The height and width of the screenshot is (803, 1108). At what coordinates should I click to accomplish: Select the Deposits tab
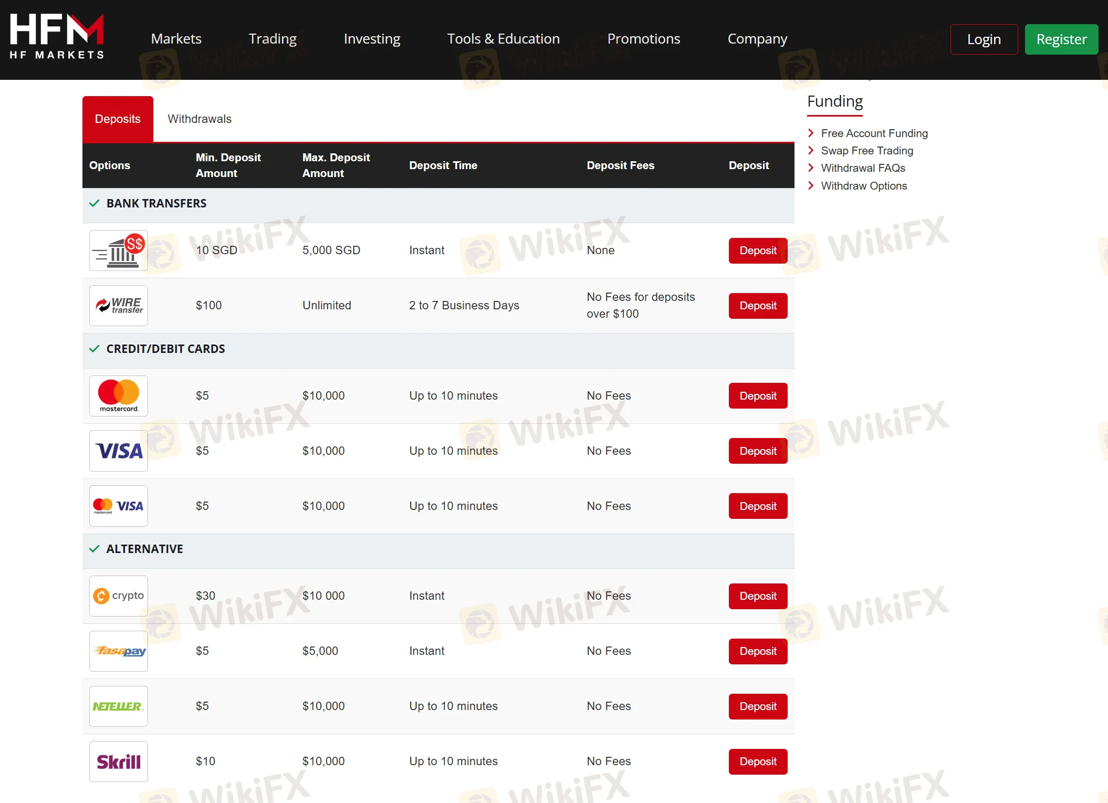click(118, 119)
